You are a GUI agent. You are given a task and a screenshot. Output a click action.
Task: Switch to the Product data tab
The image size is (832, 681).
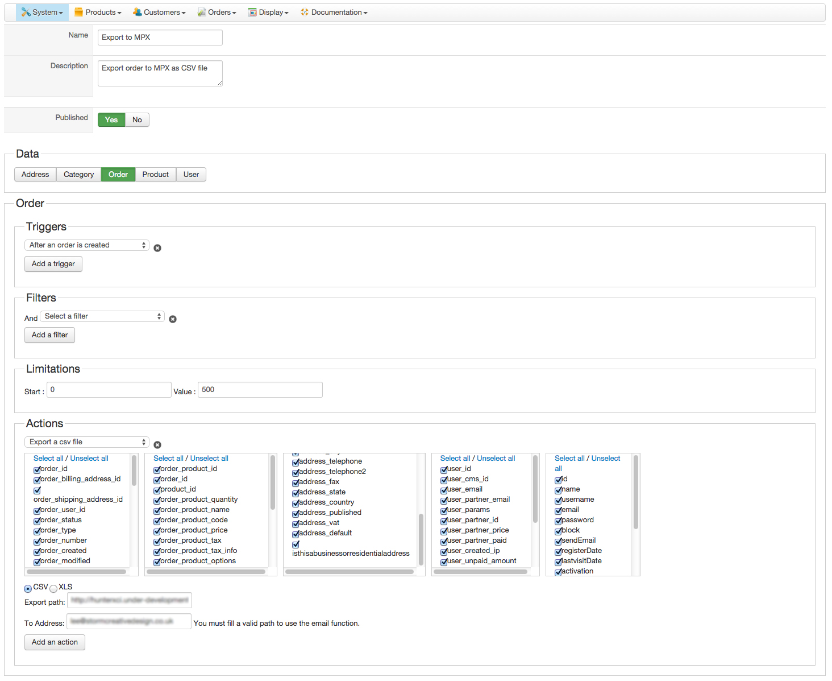[156, 175]
